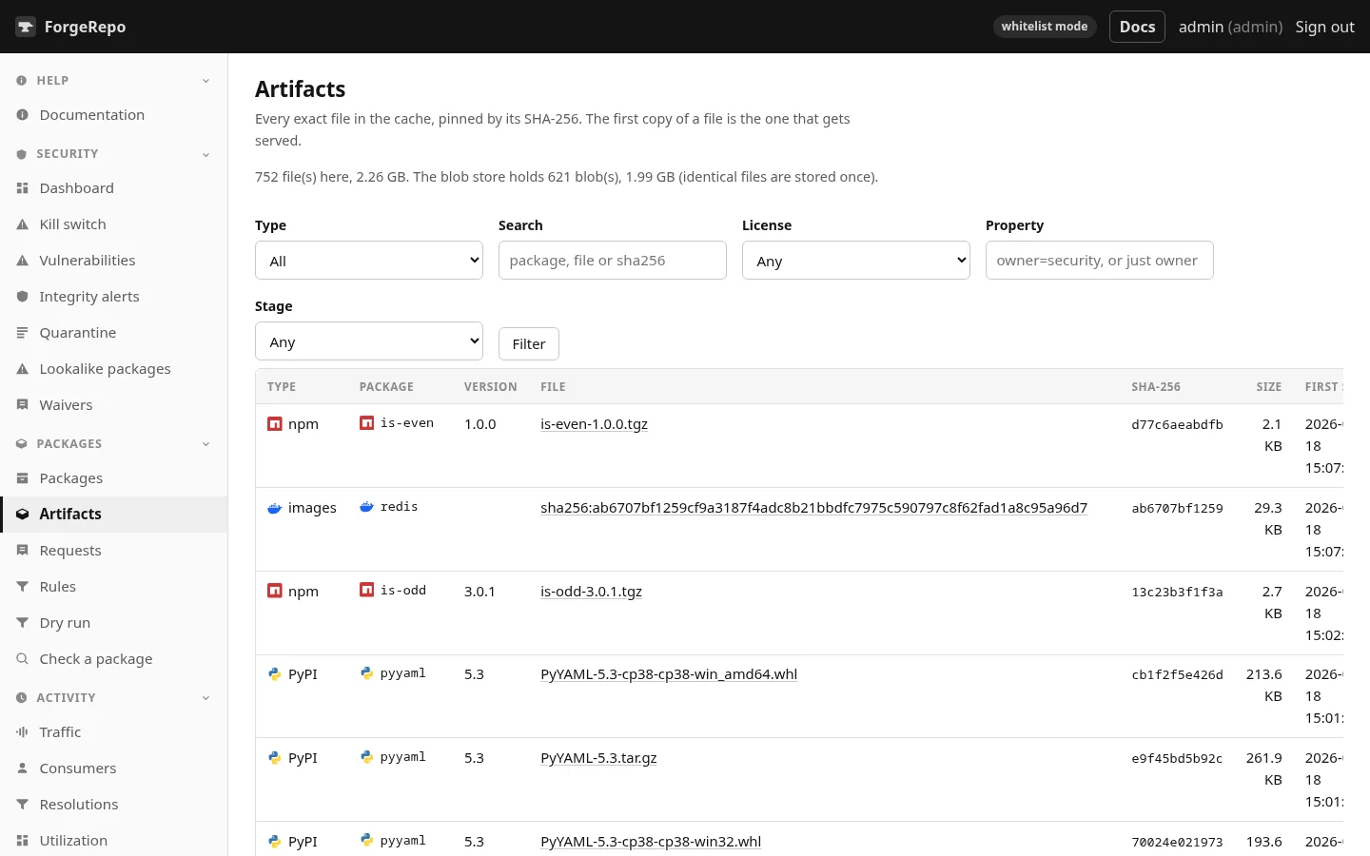Click the Consumers person icon
The image size is (1370, 856).
[x=22, y=768]
